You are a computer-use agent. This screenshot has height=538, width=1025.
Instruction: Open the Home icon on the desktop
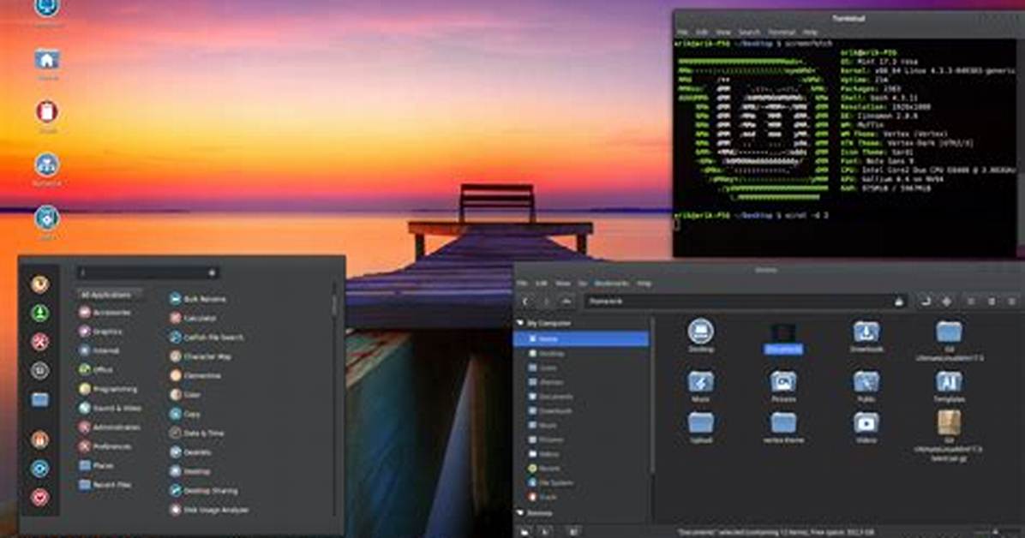click(47, 61)
